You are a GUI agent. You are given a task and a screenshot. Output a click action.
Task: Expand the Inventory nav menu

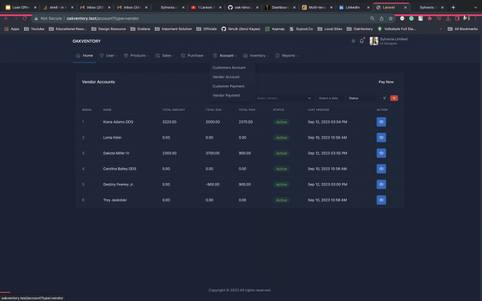(x=256, y=55)
